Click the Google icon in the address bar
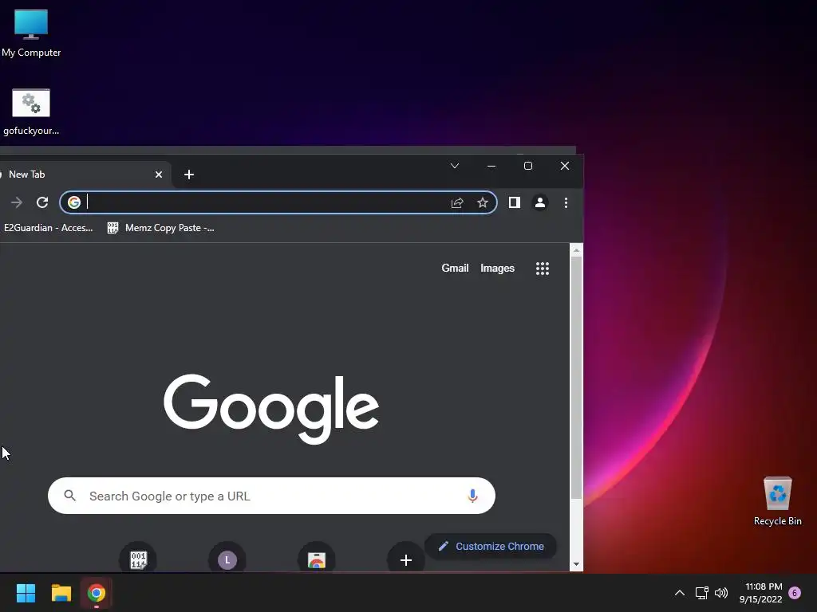817x612 pixels. click(74, 202)
